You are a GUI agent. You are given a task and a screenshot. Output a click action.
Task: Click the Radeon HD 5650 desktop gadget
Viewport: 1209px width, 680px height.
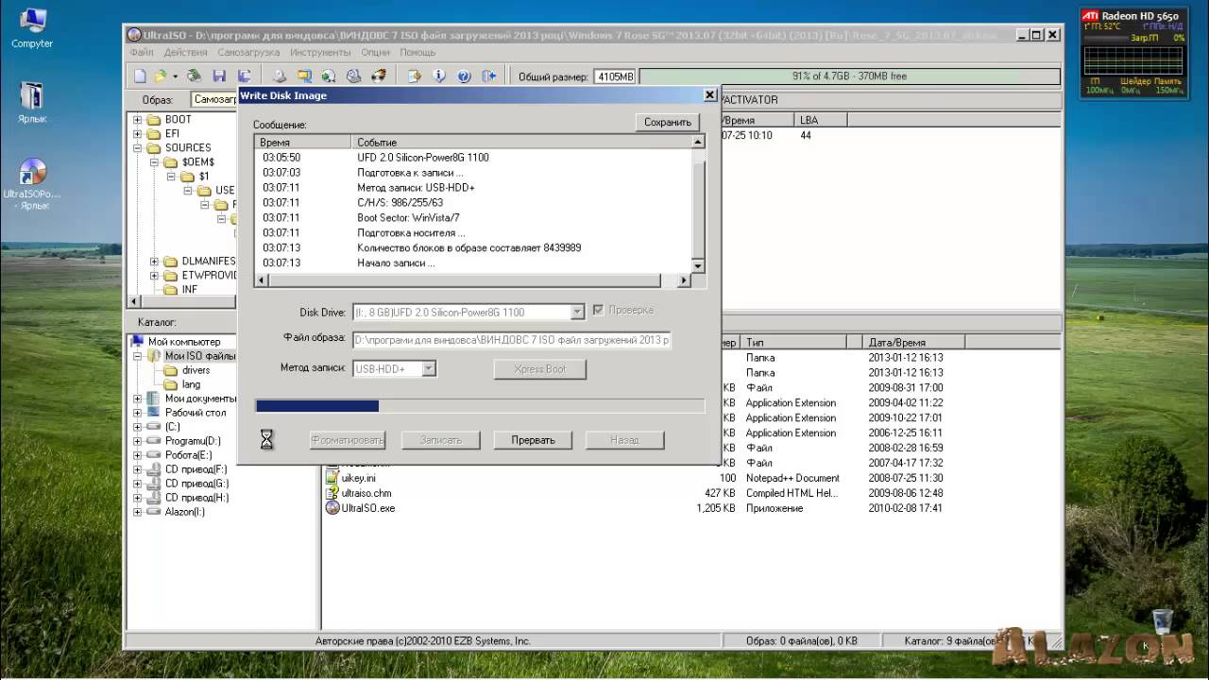(1132, 53)
